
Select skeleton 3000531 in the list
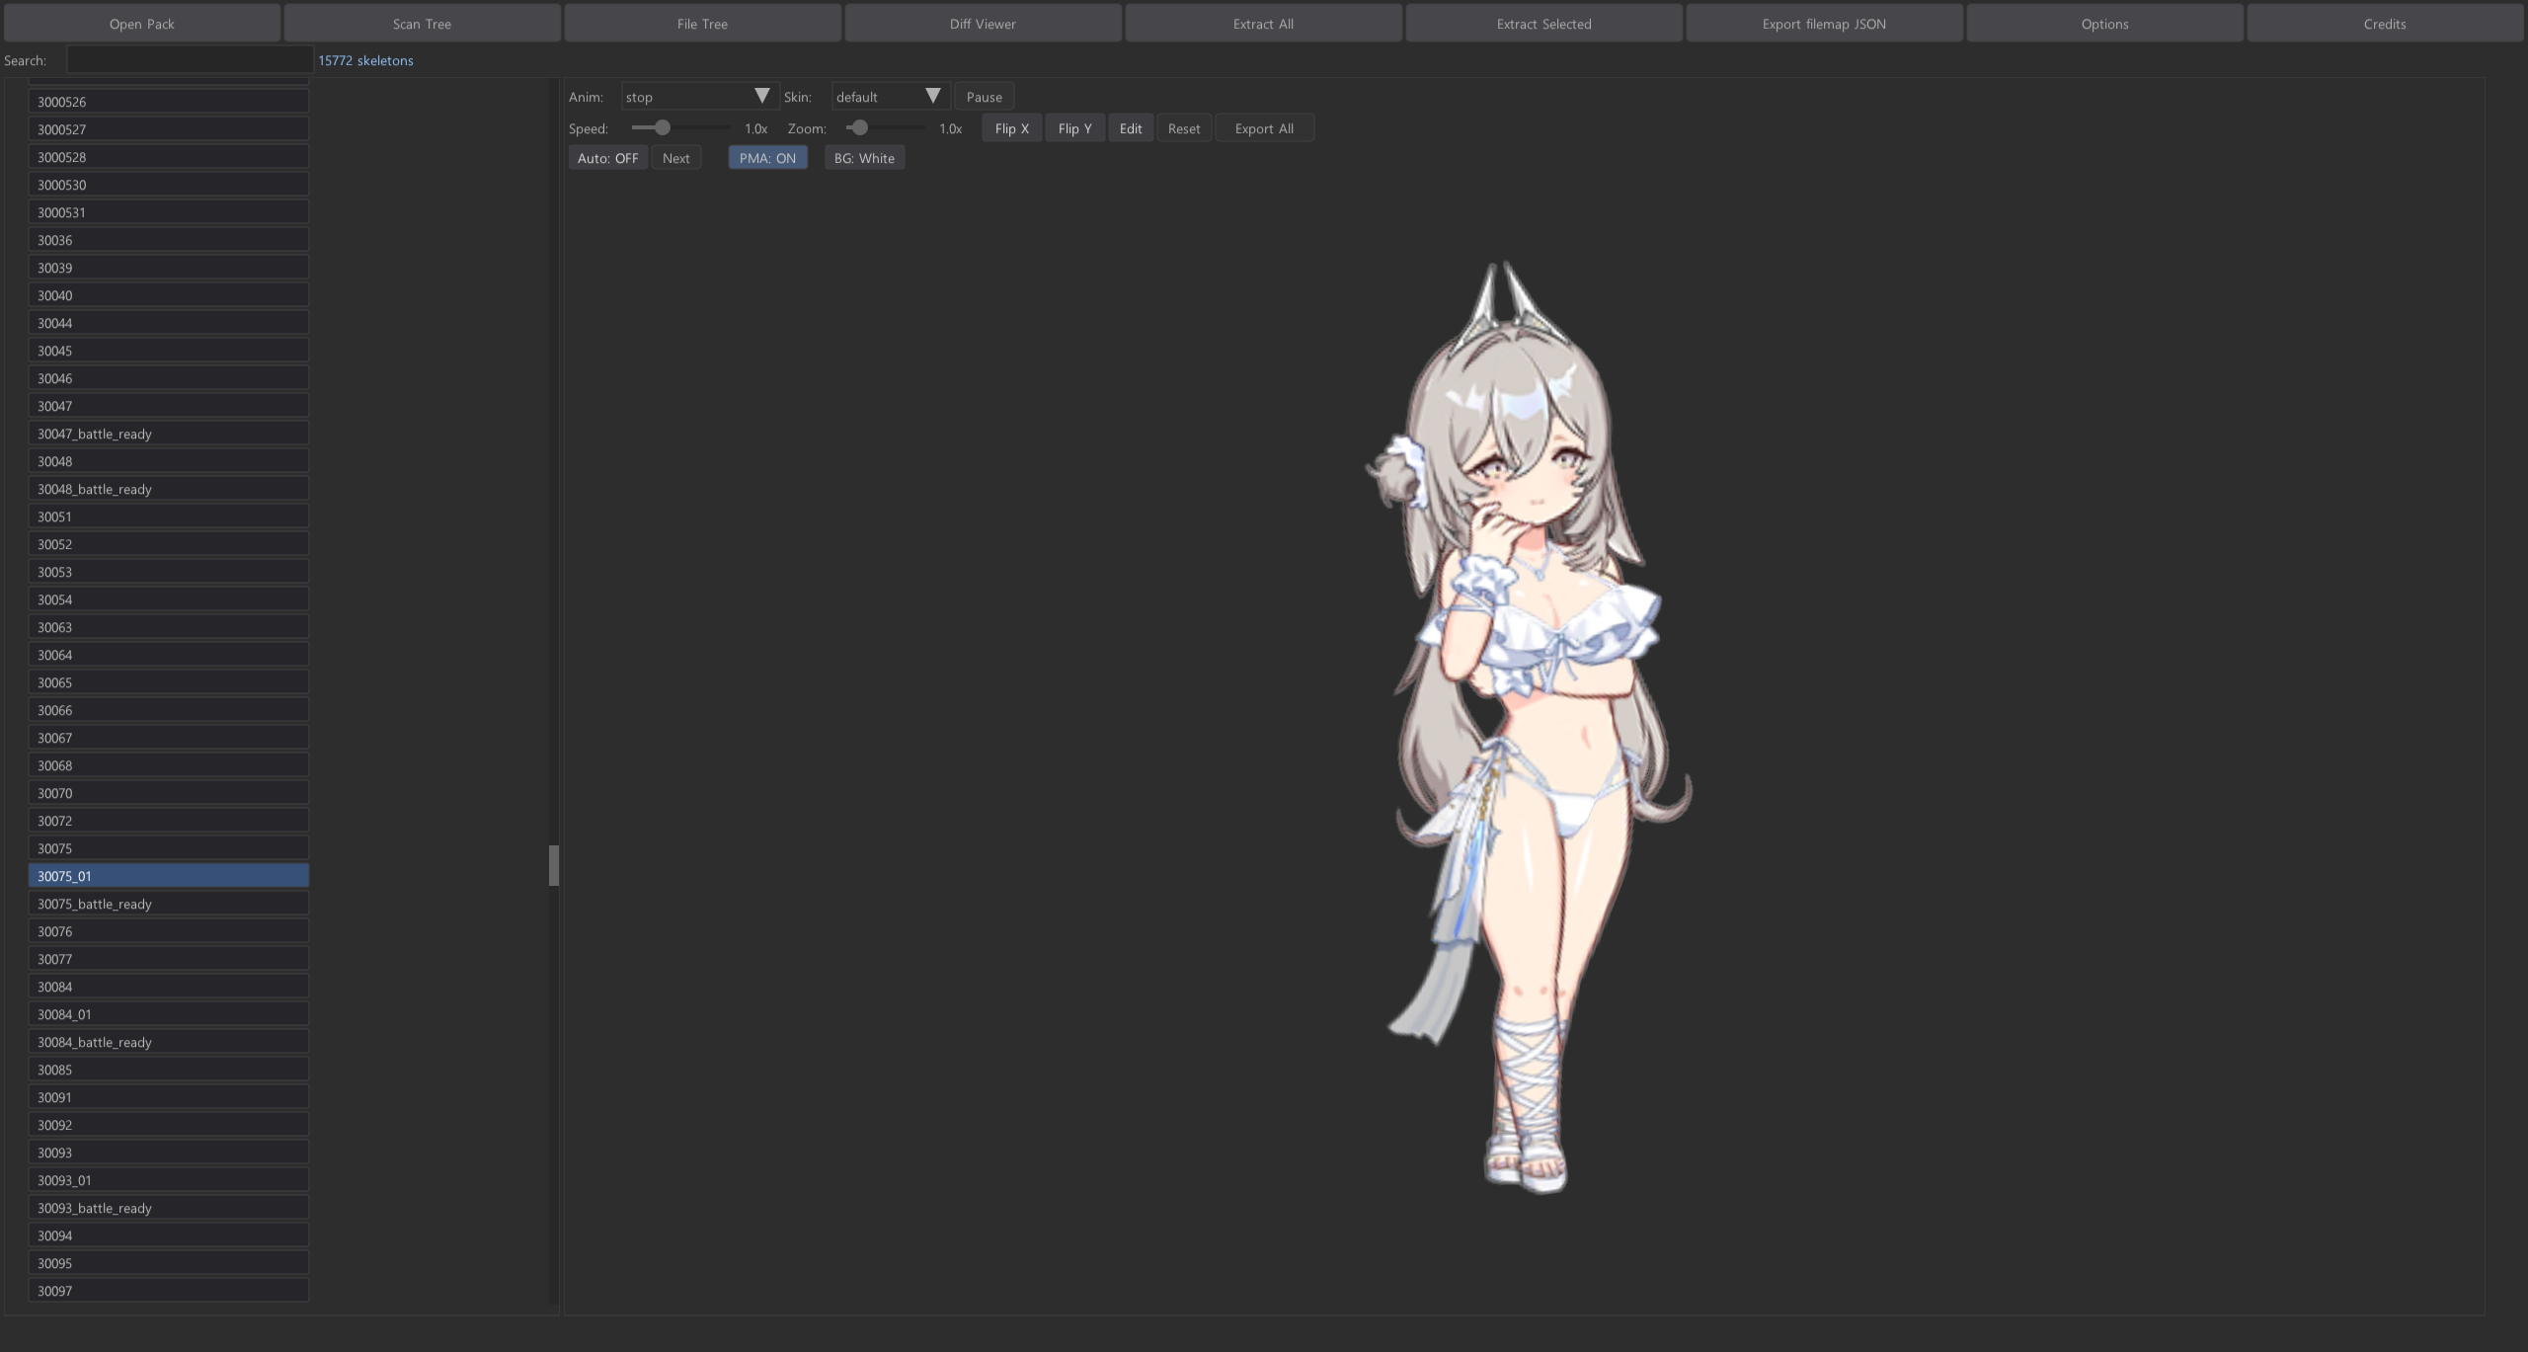click(169, 212)
